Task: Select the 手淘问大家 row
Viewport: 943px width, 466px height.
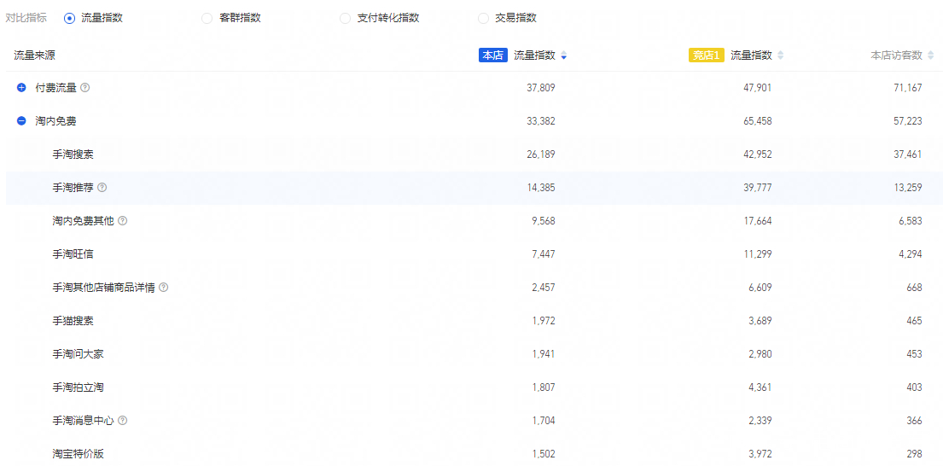Action: click(474, 354)
